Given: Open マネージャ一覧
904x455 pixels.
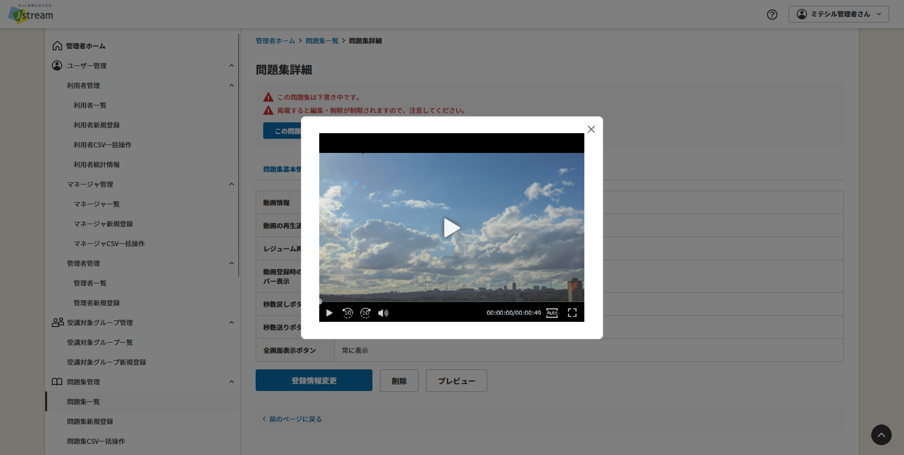Looking at the screenshot, I should pos(97,204).
